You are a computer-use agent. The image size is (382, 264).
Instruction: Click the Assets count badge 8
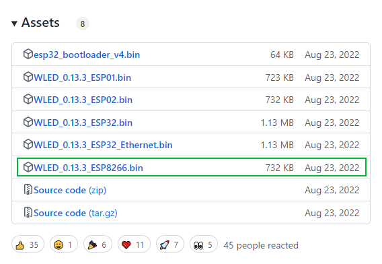point(83,24)
